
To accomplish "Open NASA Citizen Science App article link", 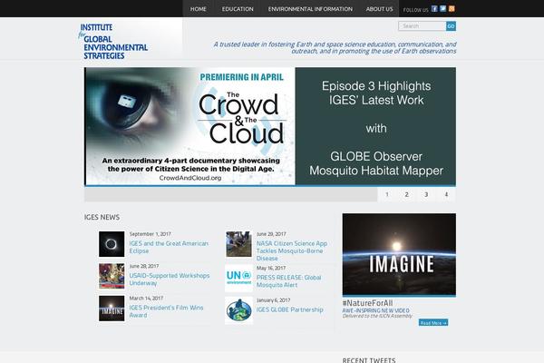I will pos(292,250).
